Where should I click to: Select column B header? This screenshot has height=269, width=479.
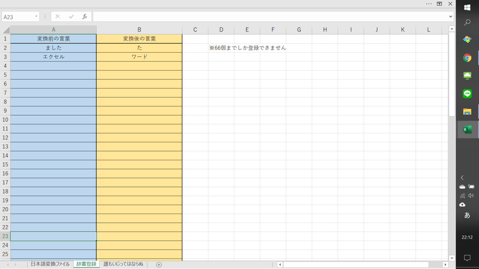coord(139,30)
